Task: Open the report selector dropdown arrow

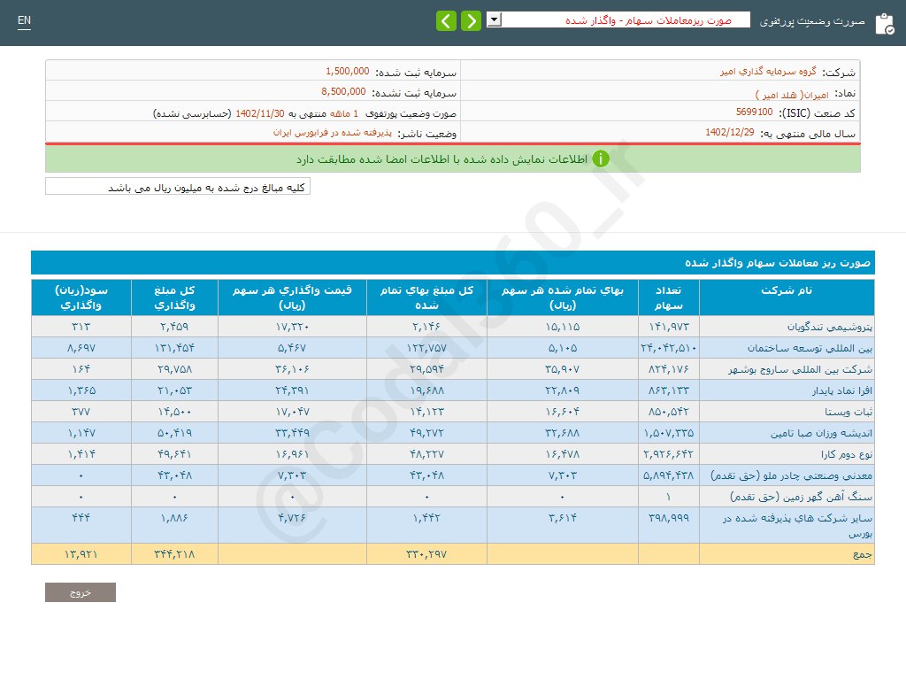Action: pyautogui.click(x=494, y=19)
